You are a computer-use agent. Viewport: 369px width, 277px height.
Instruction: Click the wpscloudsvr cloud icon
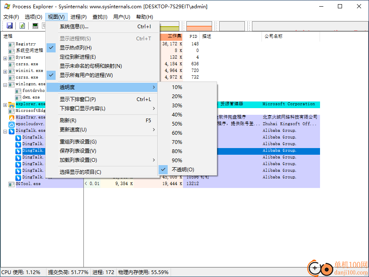[11, 124]
